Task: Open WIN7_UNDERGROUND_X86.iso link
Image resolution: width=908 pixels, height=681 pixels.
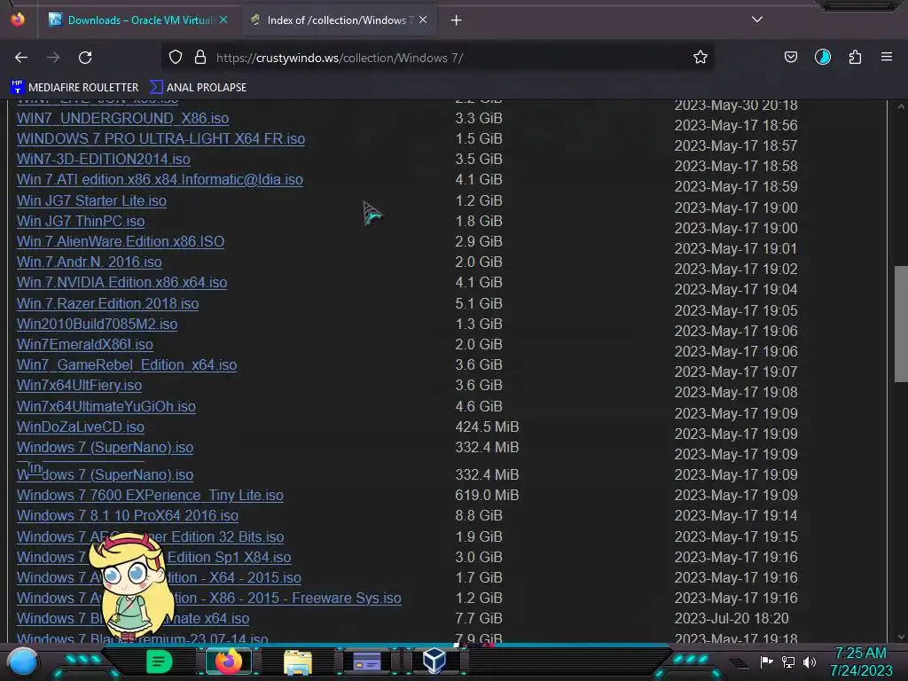Action: coord(122,118)
